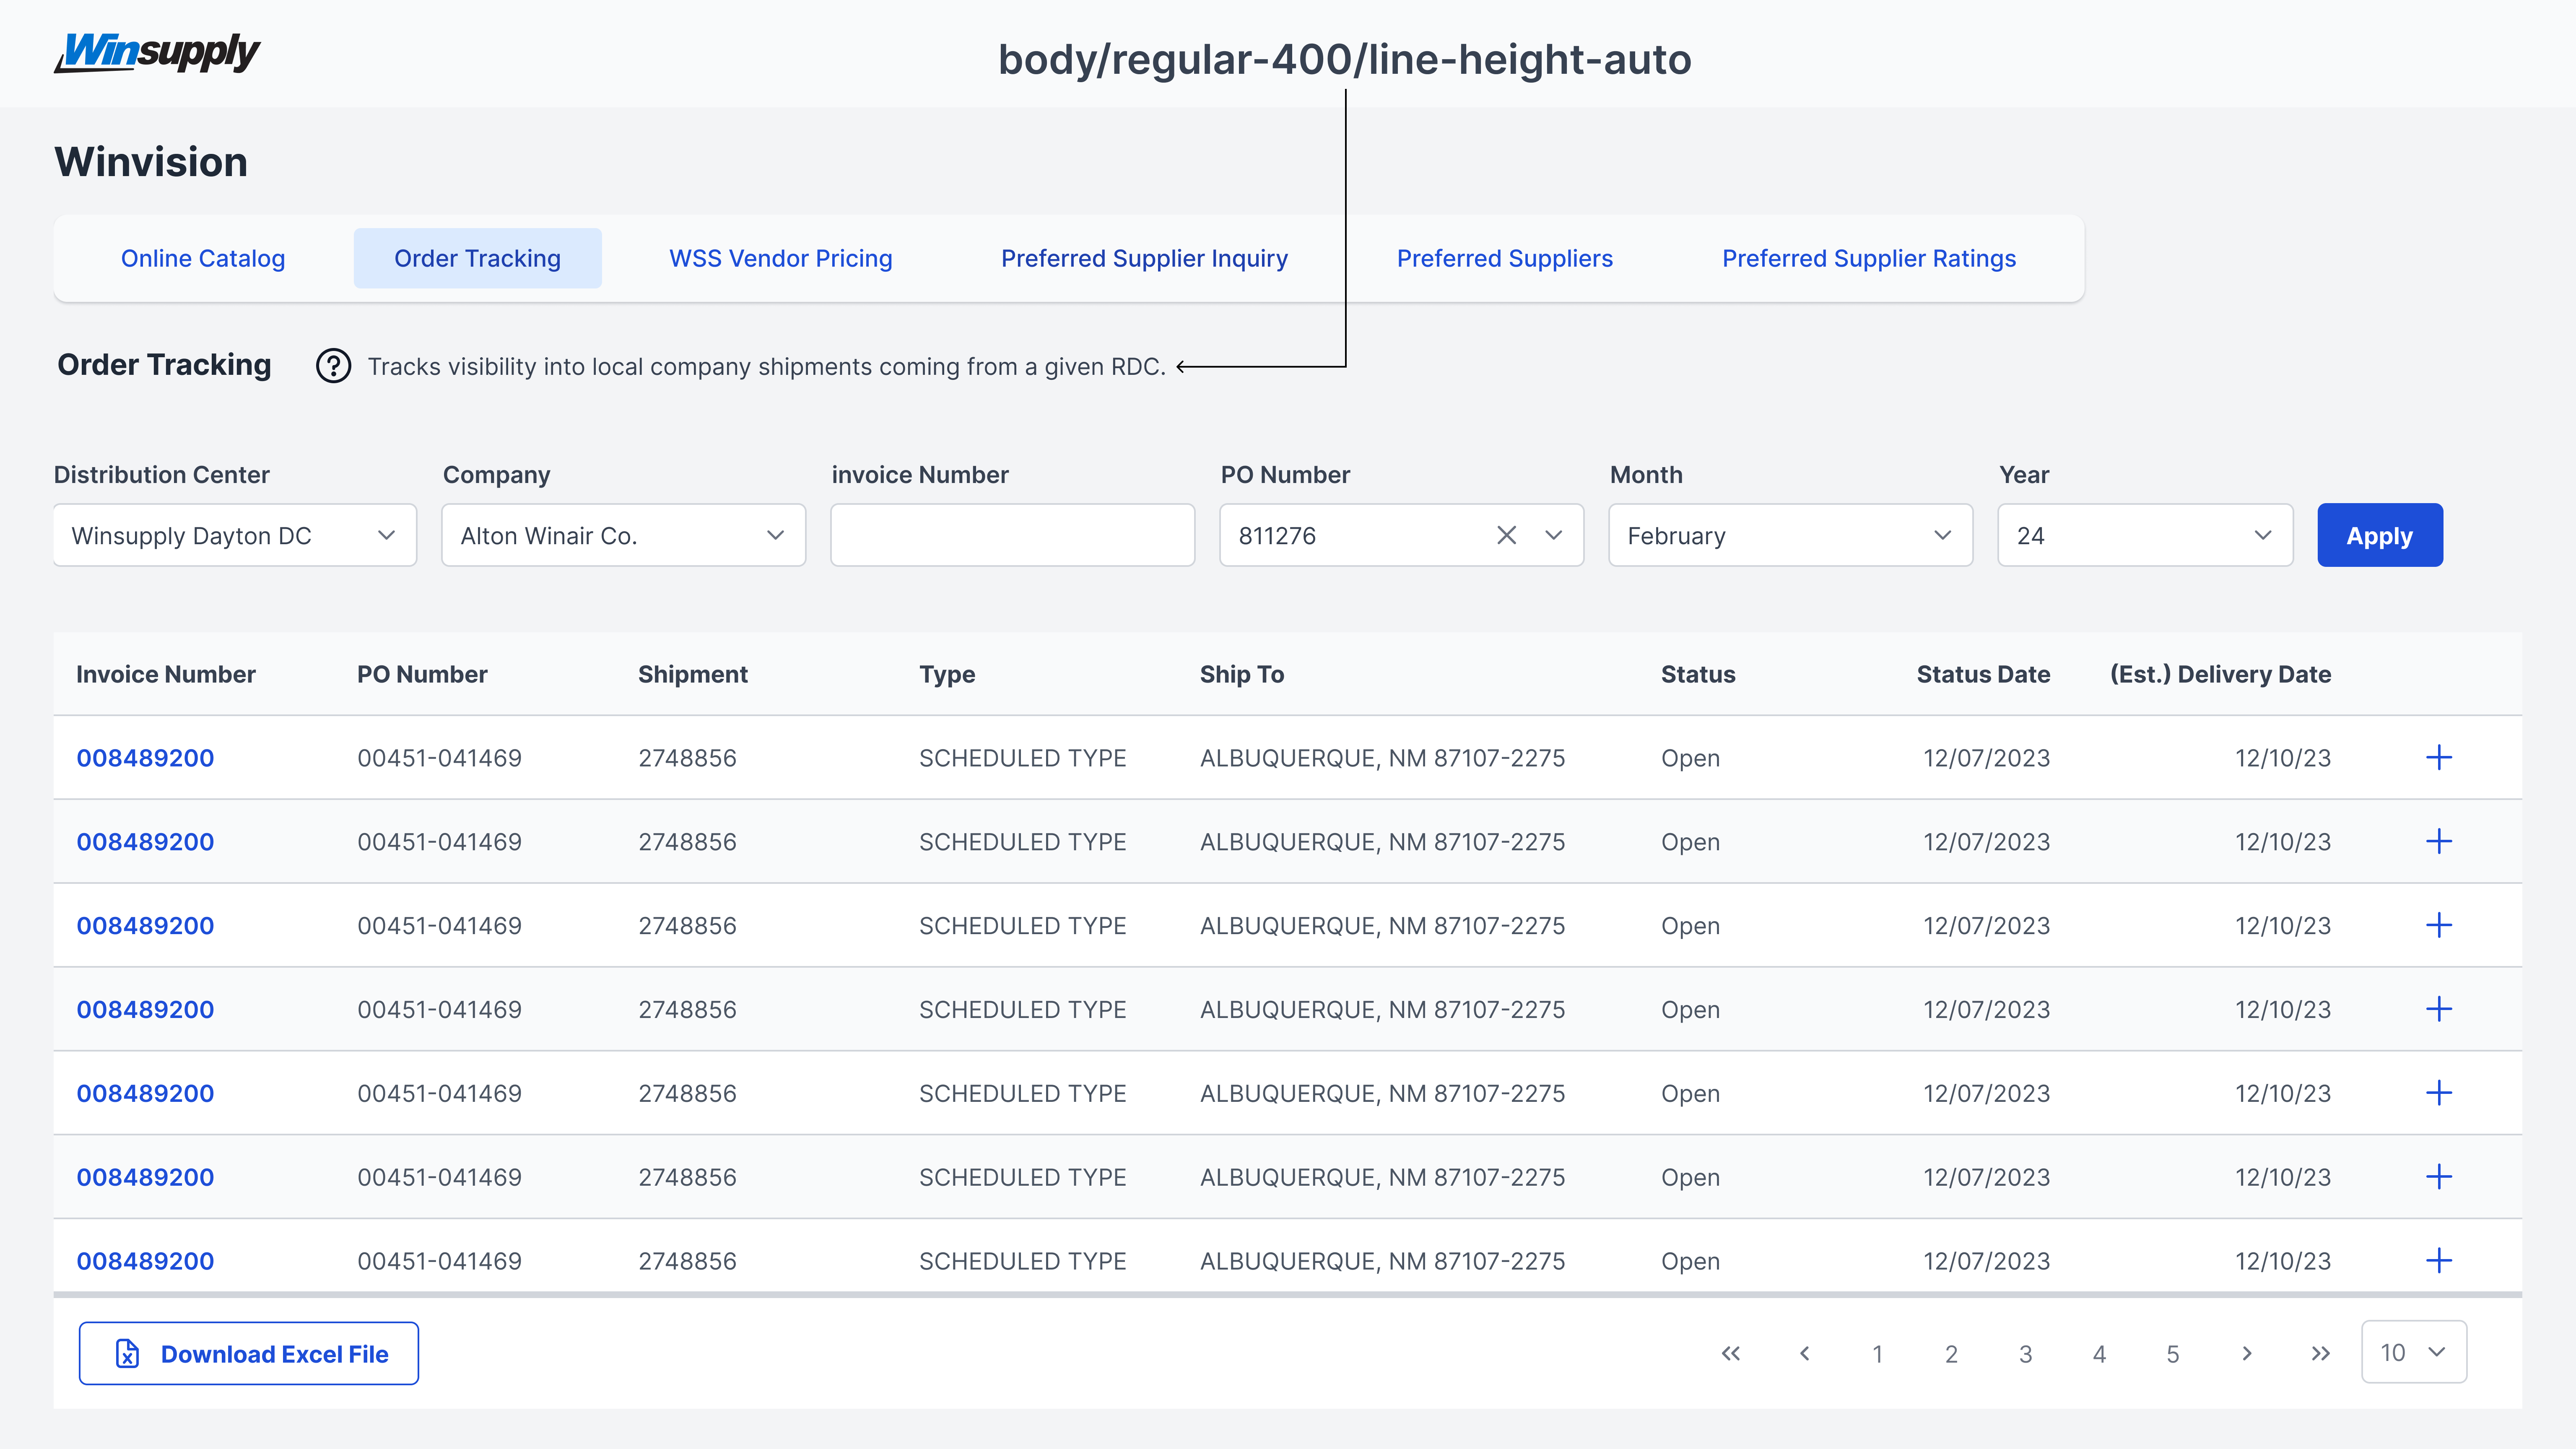Go to the next results page
2576x1449 pixels.
[2246, 1353]
